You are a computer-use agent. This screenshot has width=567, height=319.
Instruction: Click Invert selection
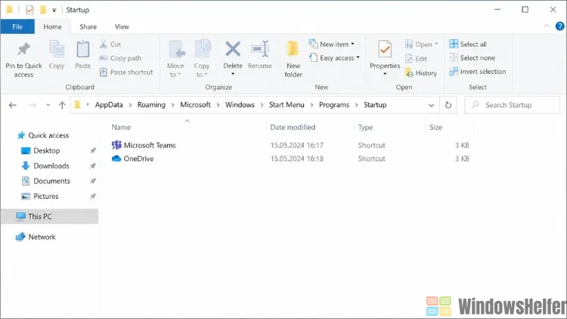pos(477,72)
